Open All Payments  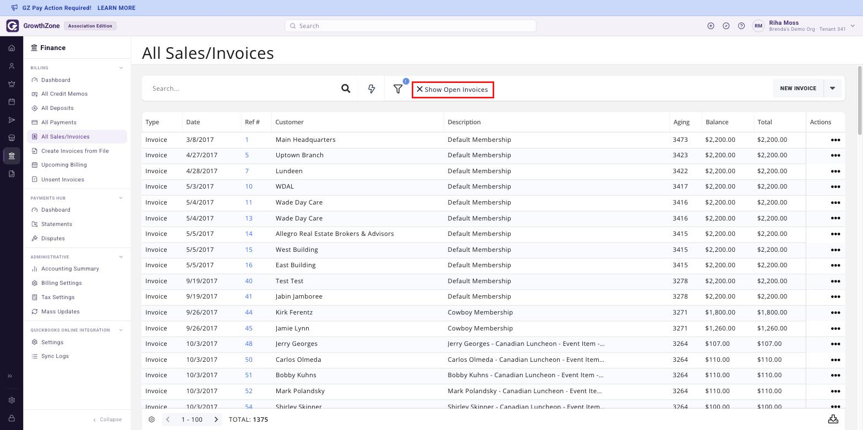[59, 123]
